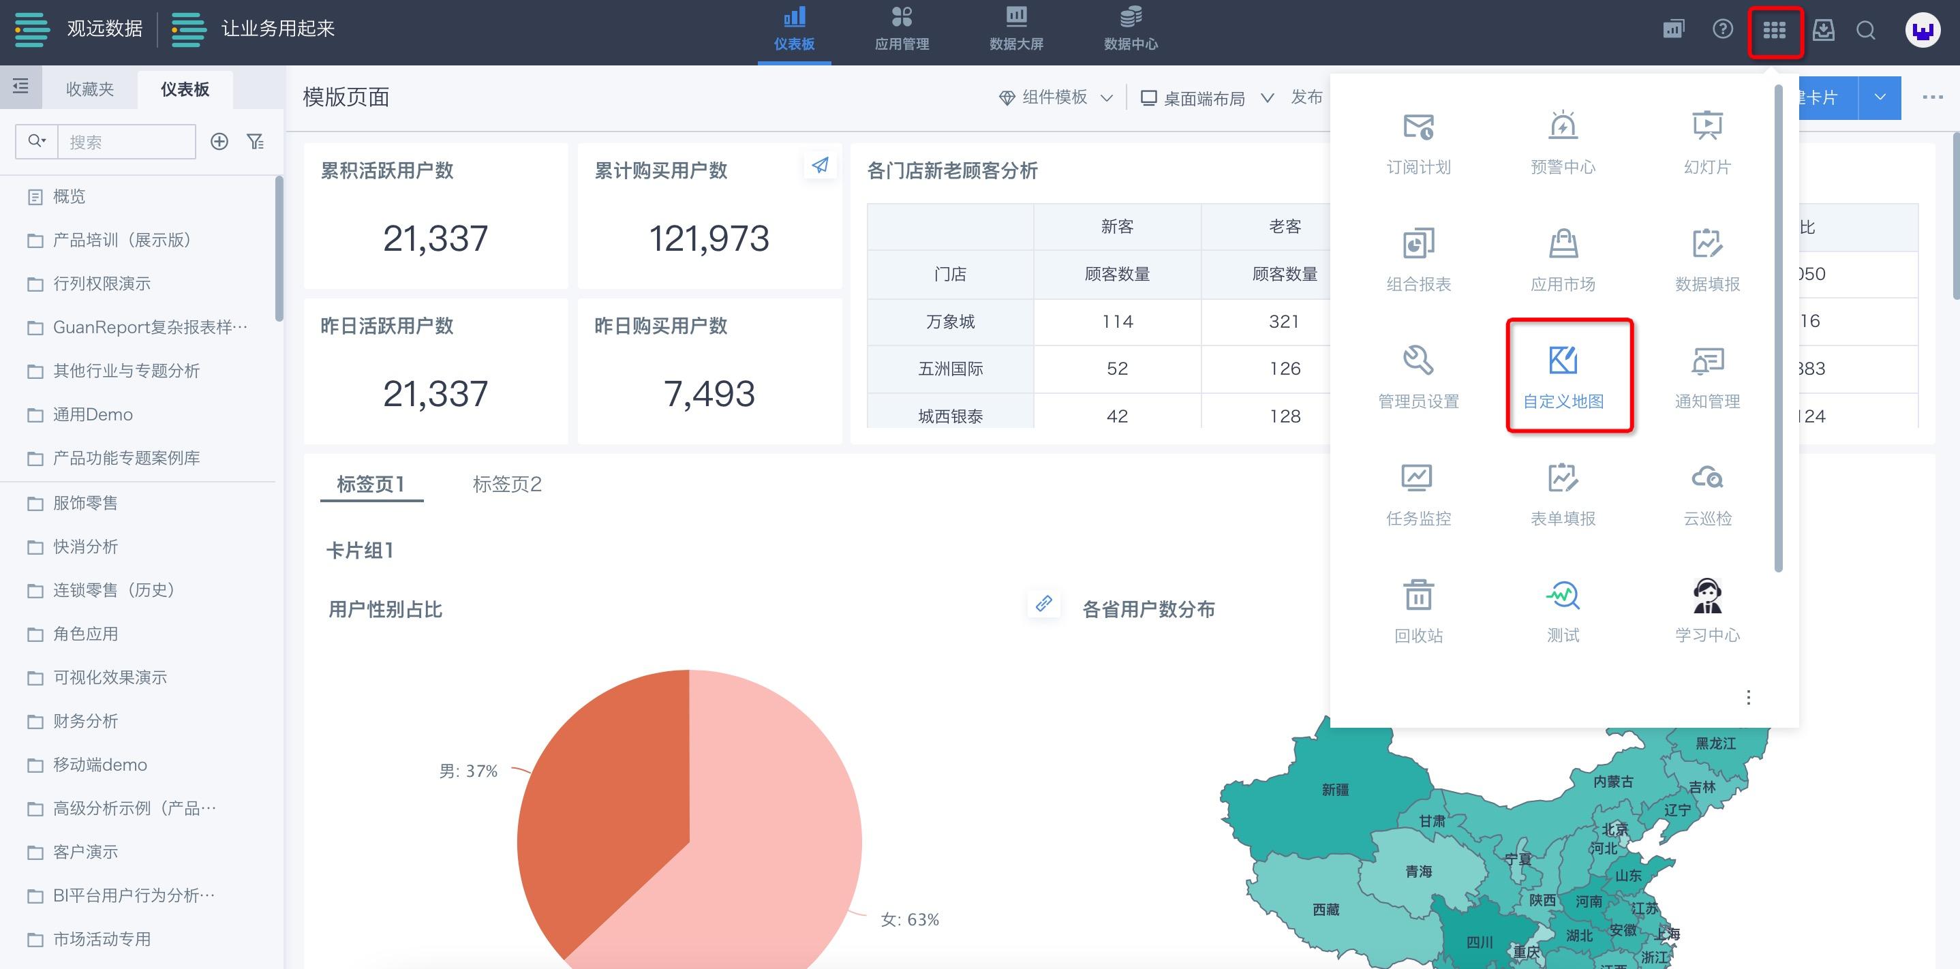The height and width of the screenshot is (969, 1960).
Task: Open the 测试 test icon
Action: click(x=1563, y=595)
